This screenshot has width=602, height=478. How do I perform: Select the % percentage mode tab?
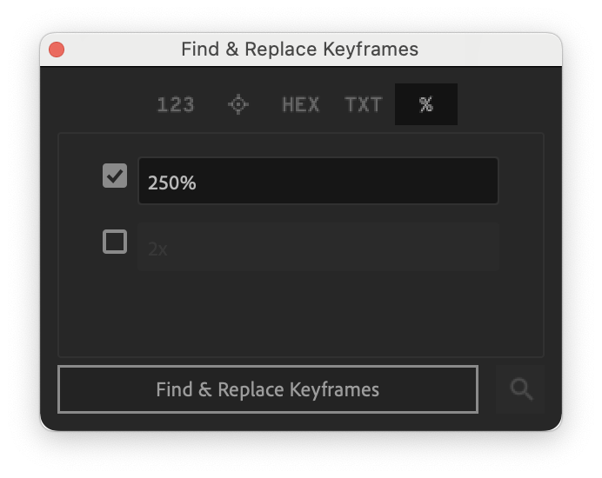[426, 104]
